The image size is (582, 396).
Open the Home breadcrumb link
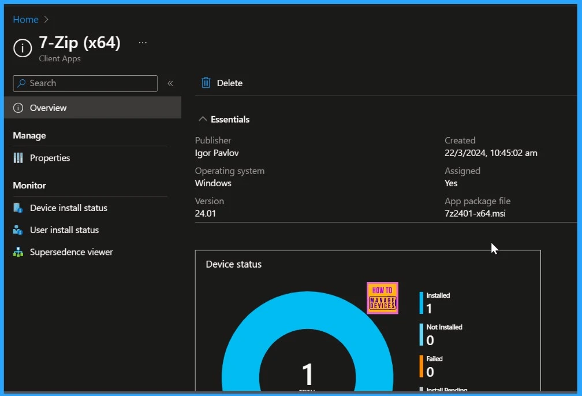tap(25, 20)
